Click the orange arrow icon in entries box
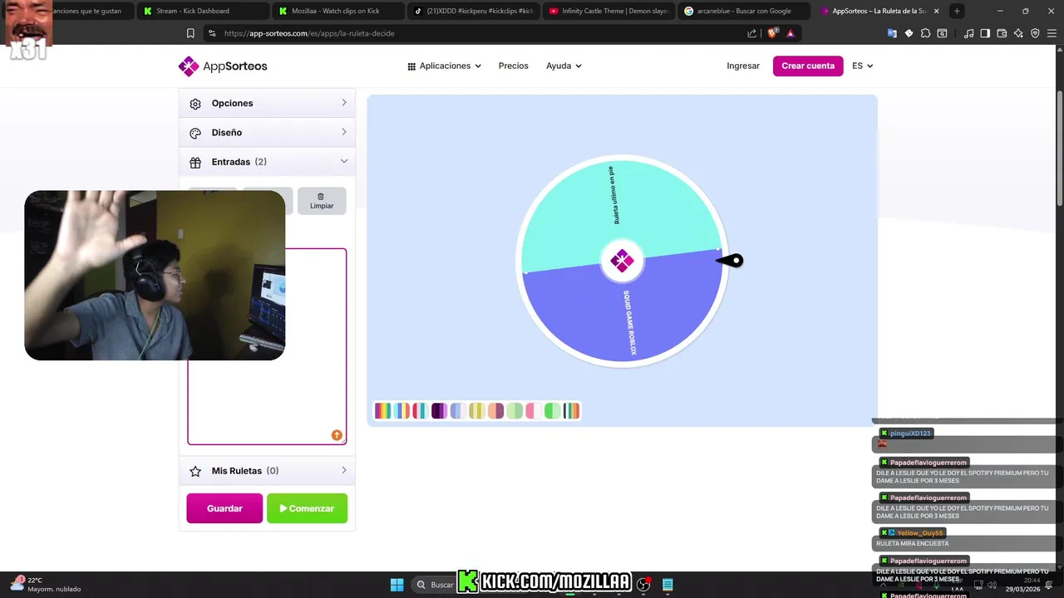This screenshot has width=1064, height=598. (x=337, y=435)
